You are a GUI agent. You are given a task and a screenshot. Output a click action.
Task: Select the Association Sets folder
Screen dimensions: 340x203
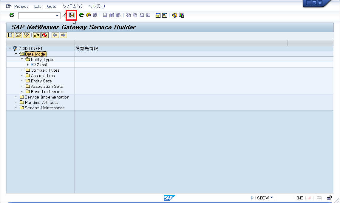47,86
